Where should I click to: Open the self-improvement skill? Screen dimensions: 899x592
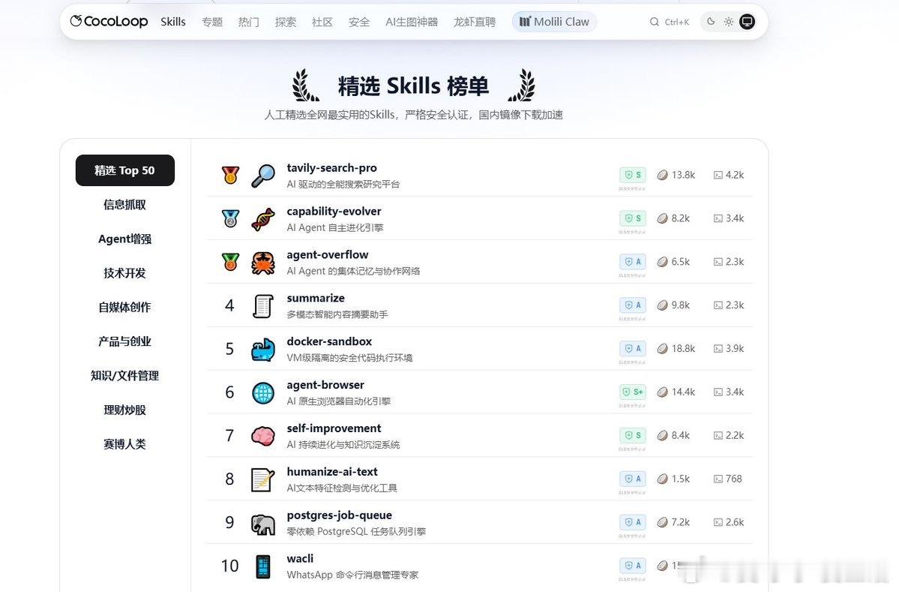(x=334, y=428)
